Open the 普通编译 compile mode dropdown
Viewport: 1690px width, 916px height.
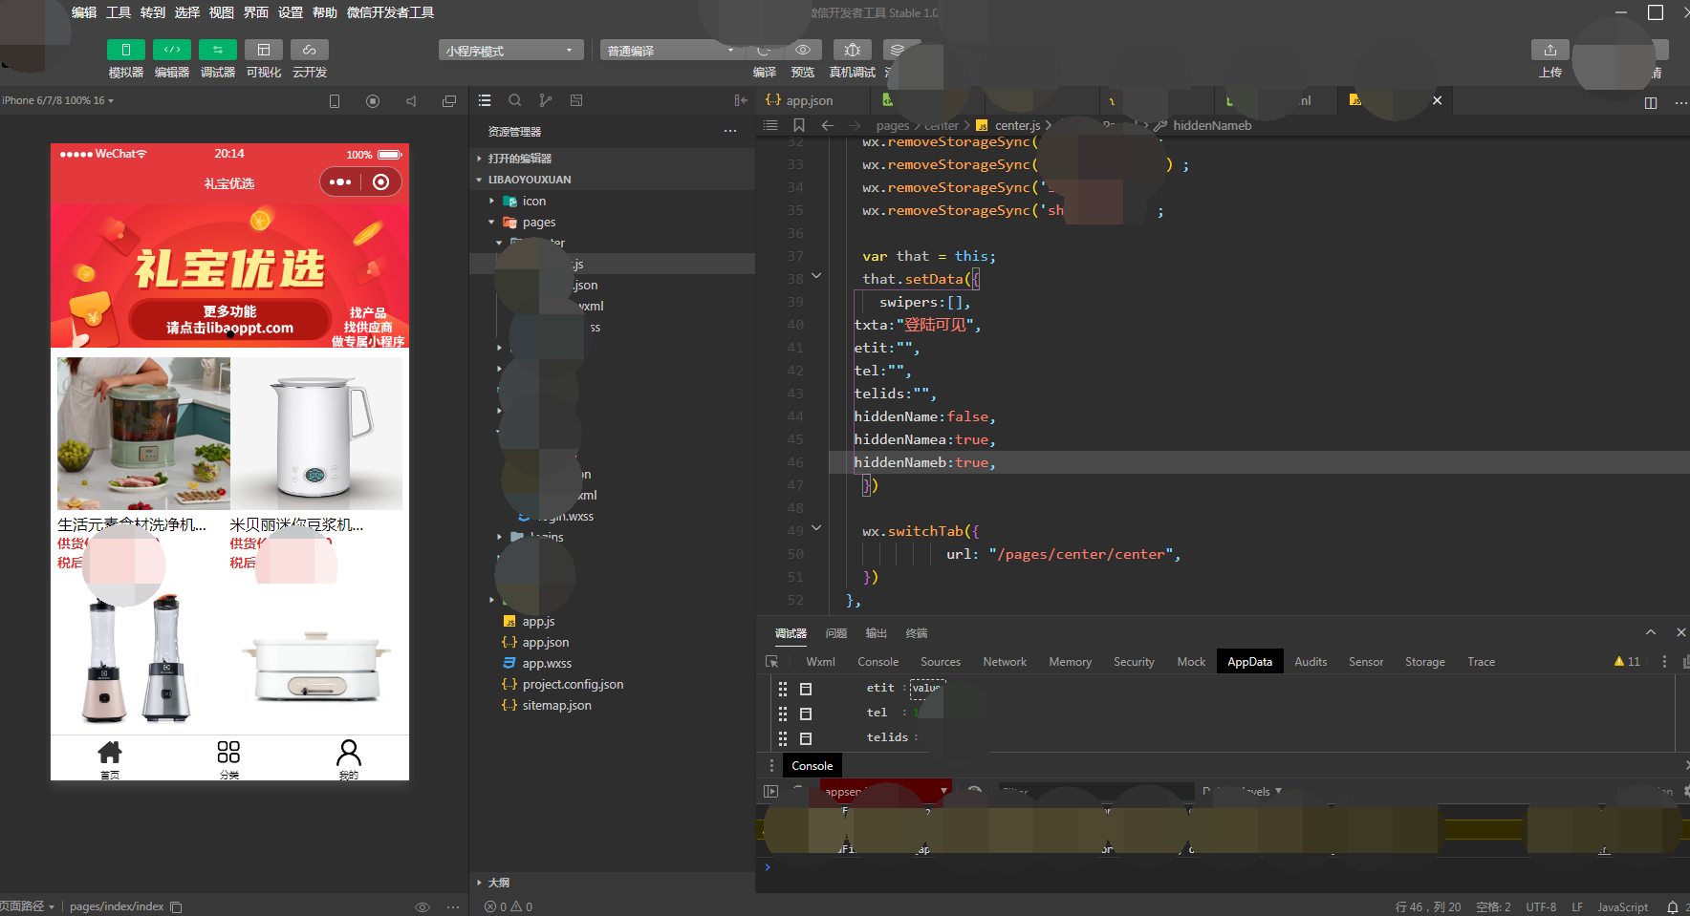[x=671, y=50]
